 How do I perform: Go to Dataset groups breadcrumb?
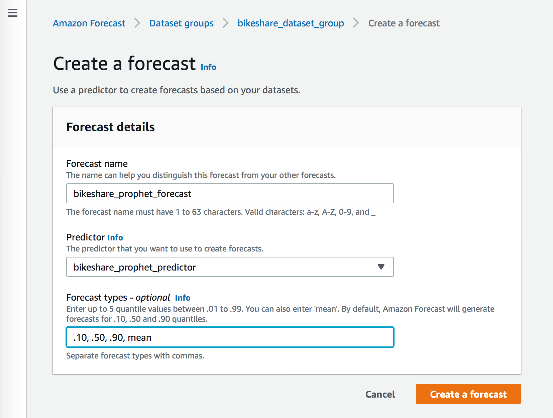181,23
